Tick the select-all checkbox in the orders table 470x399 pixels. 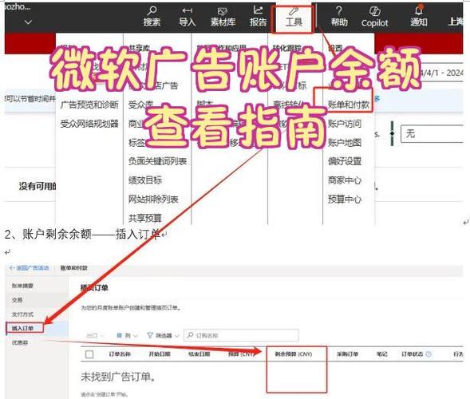(x=89, y=354)
